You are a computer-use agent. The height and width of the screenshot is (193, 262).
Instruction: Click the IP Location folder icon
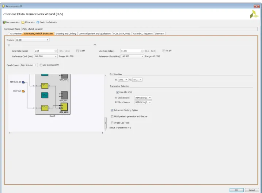pyautogui.click(x=23, y=22)
